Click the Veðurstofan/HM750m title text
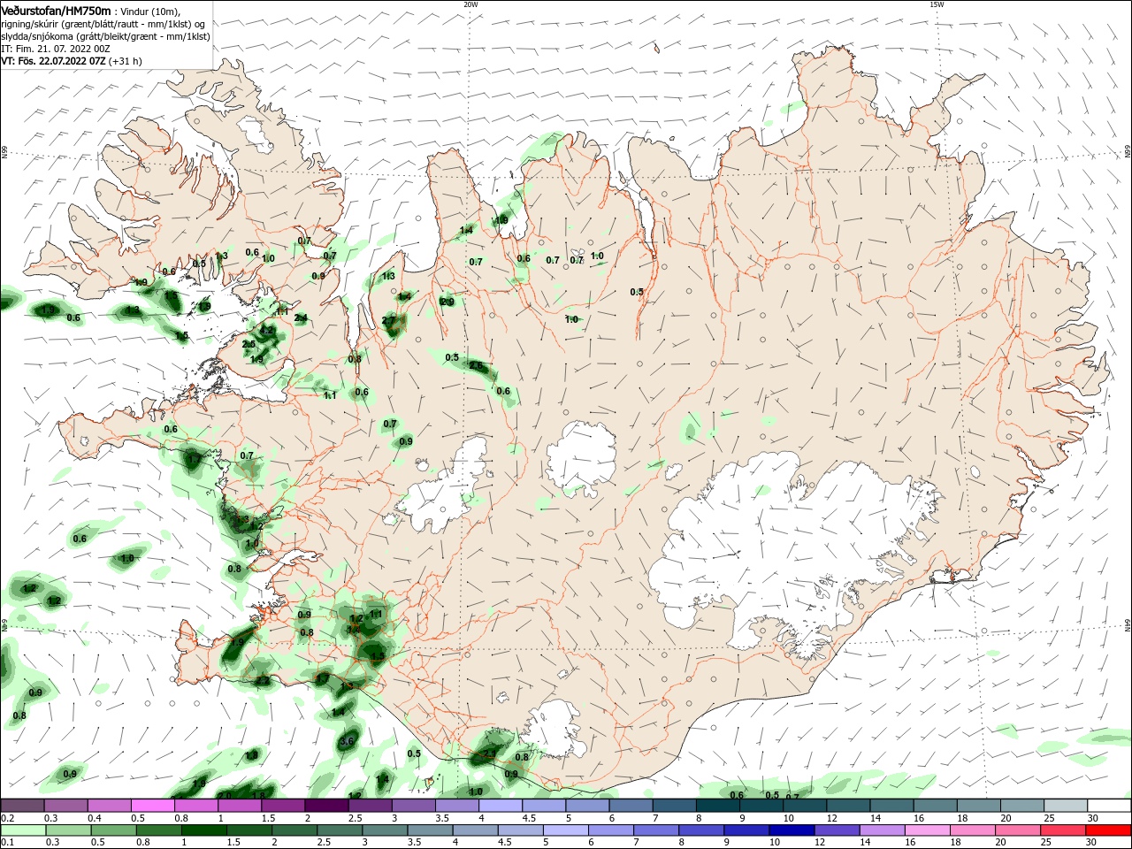1132x849 pixels. [x=57, y=10]
